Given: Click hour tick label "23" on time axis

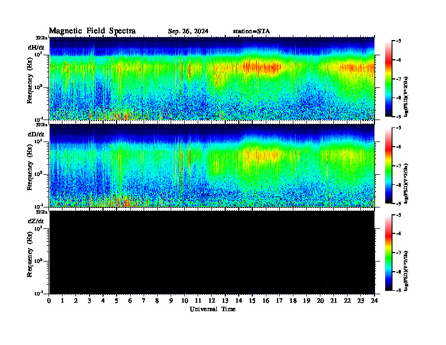Looking at the screenshot, I should click(360, 301).
